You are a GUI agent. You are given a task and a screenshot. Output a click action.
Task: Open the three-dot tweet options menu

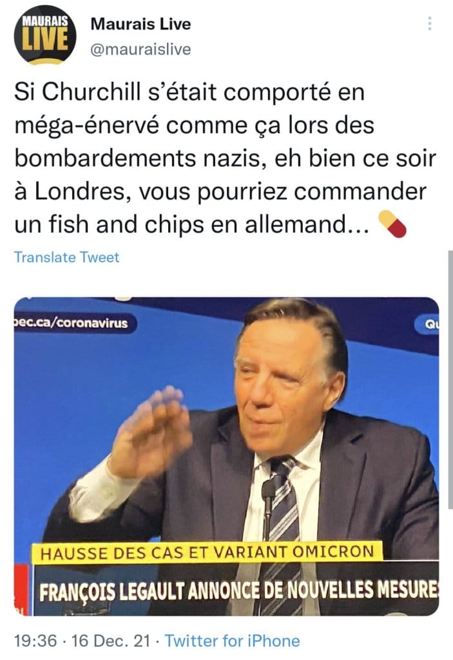click(x=429, y=24)
